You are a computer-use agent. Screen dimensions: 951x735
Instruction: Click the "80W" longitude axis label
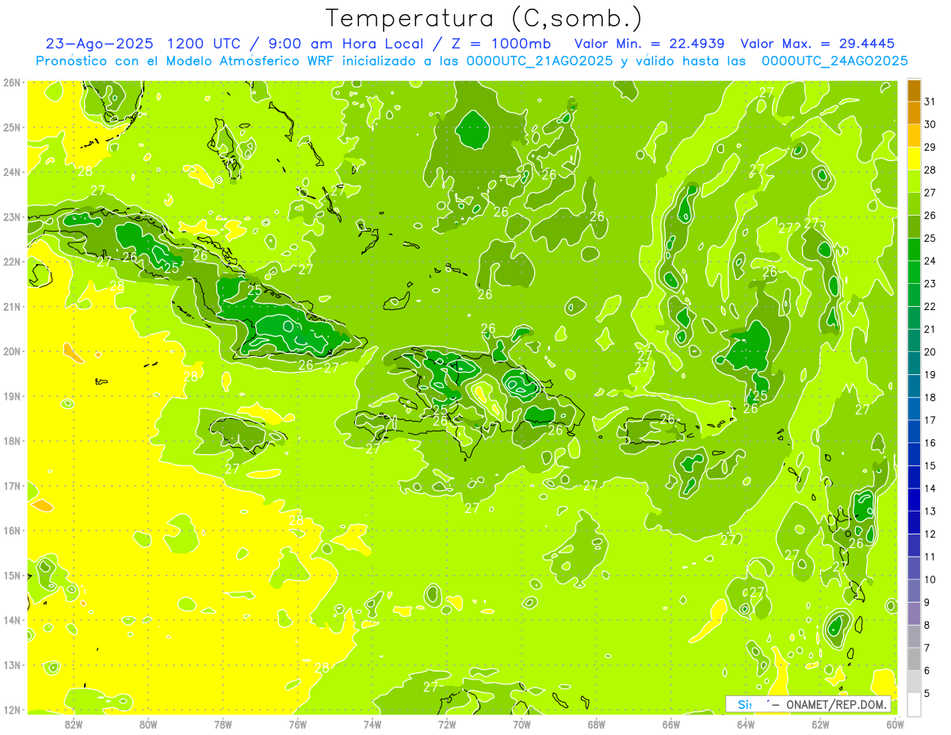click(x=148, y=724)
